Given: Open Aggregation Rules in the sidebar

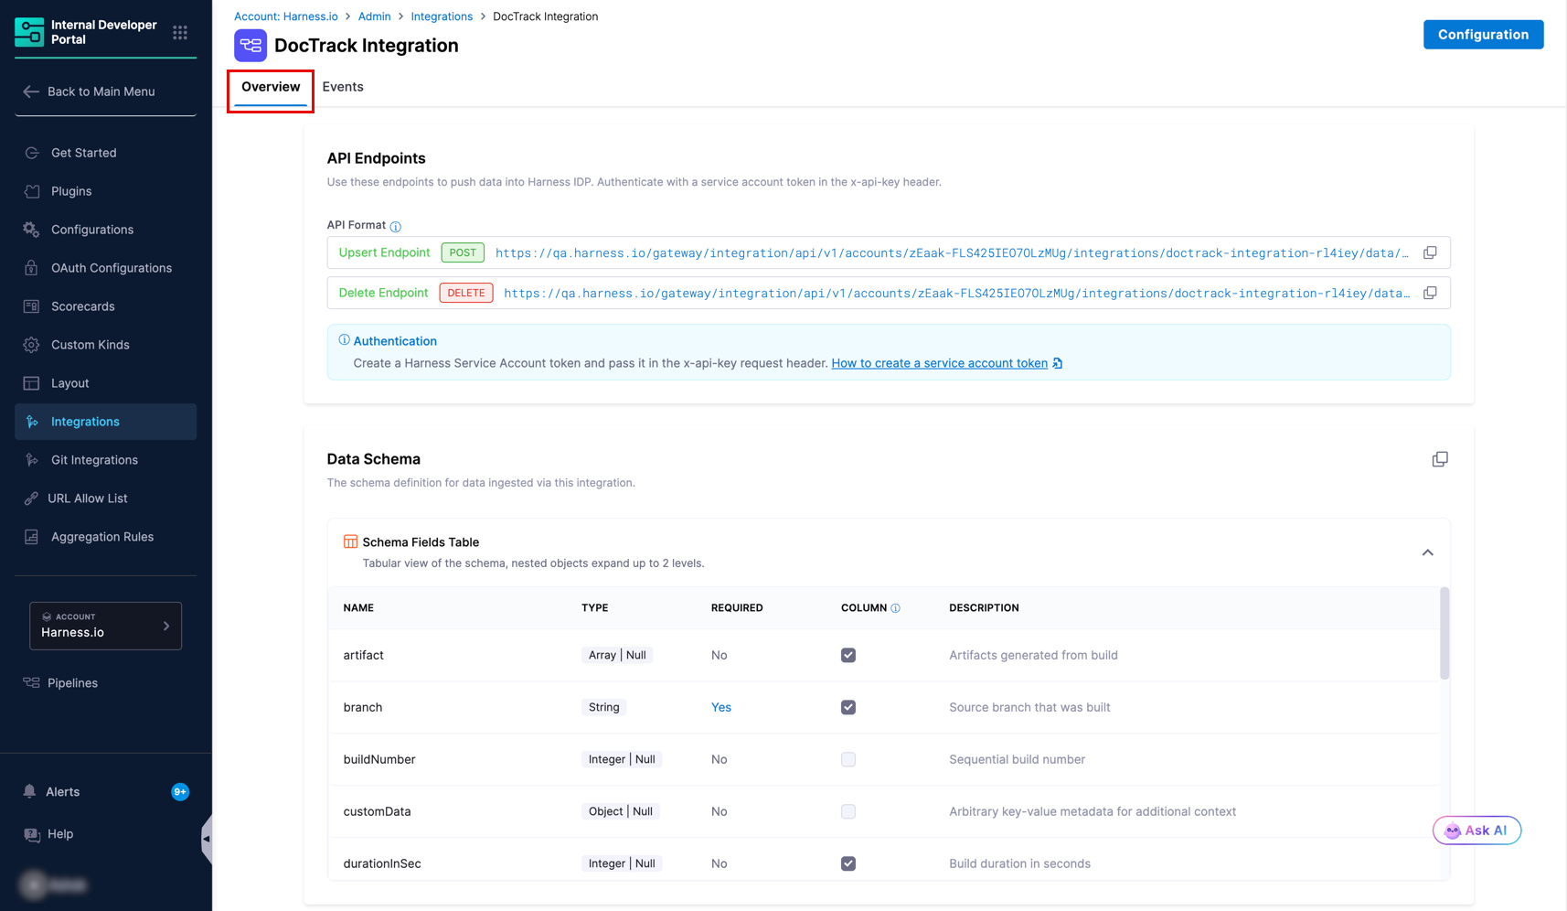Looking at the screenshot, I should point(102,537).
